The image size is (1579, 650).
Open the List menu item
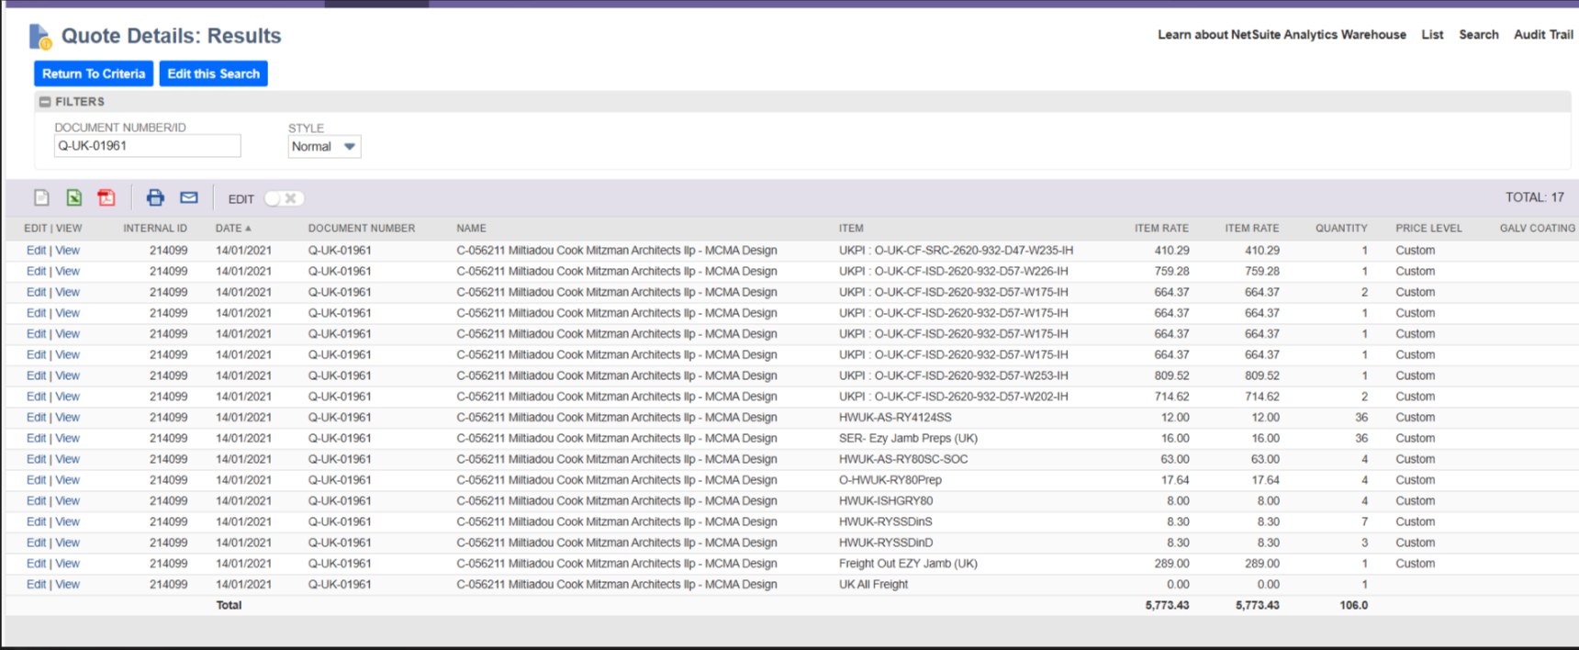(1432, 35)
